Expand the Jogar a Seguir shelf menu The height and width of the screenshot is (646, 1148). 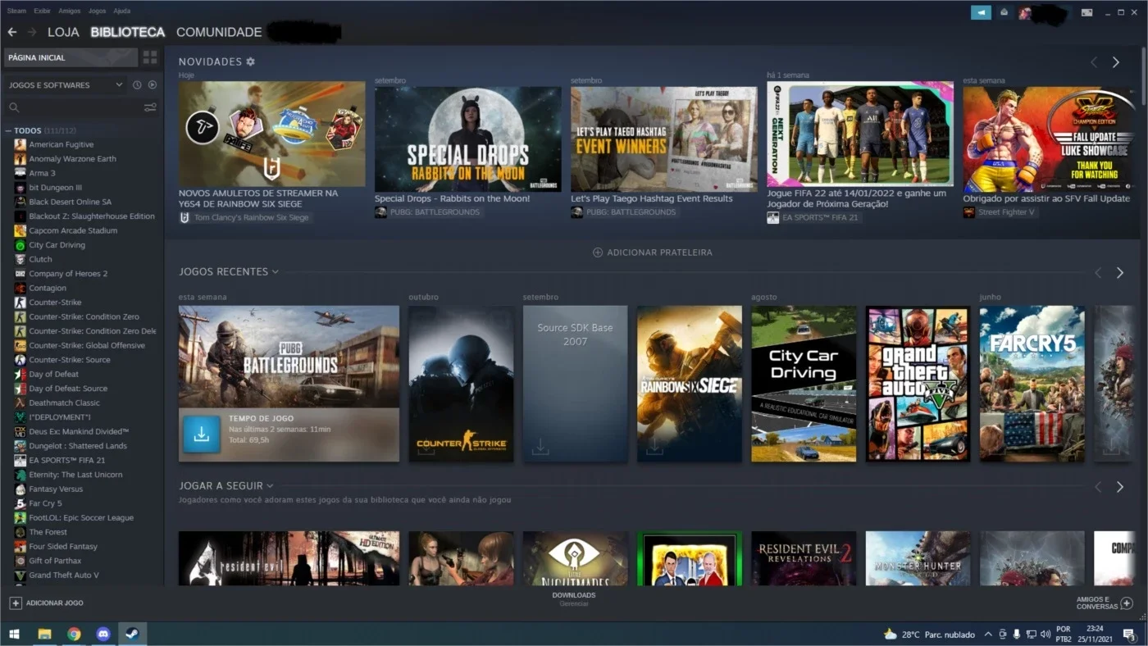click(270, 486)
